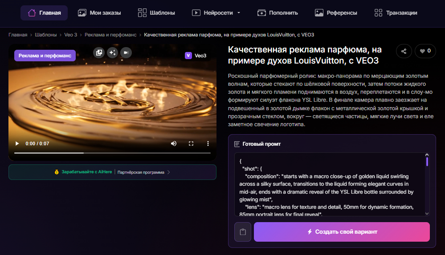Enter fullscreen video mode
The width and height of the screenshot is (445, 255).
[191, 143]
